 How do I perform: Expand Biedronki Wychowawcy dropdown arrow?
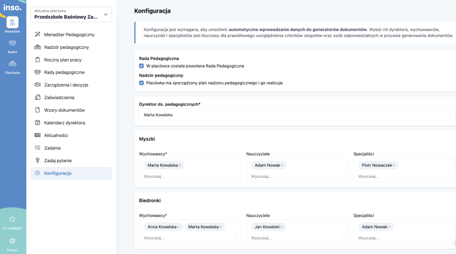(x=236, y=237)
